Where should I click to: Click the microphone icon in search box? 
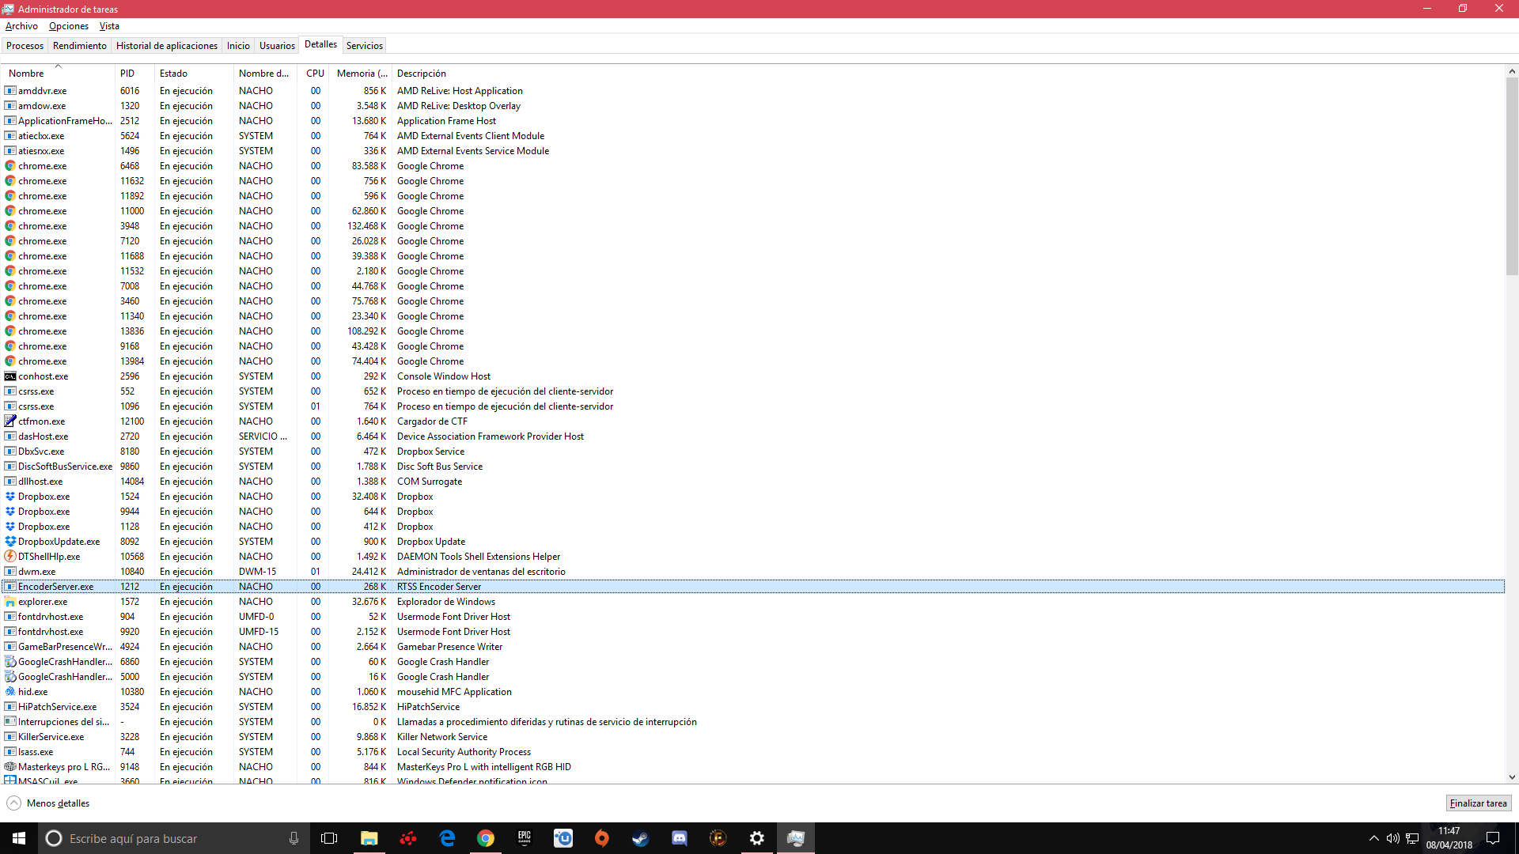pos(294,838)
